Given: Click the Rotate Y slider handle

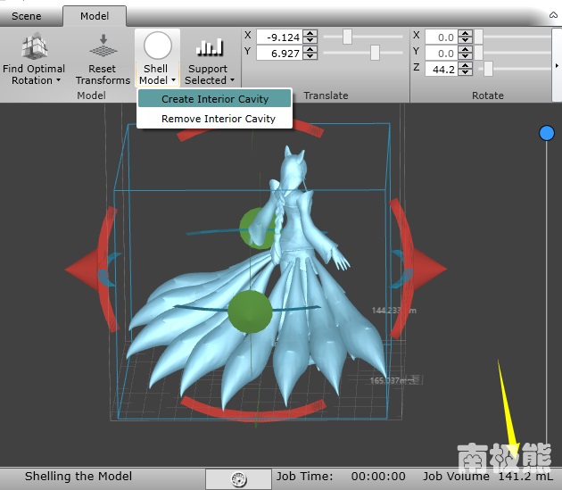Looking at the screenshot, I should (478, 53).
